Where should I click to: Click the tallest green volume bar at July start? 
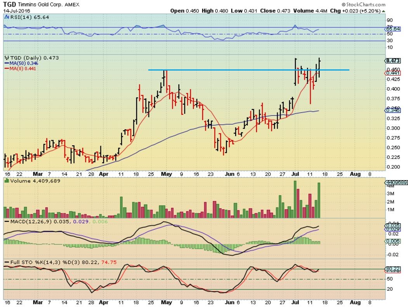(x=295, y=199)
